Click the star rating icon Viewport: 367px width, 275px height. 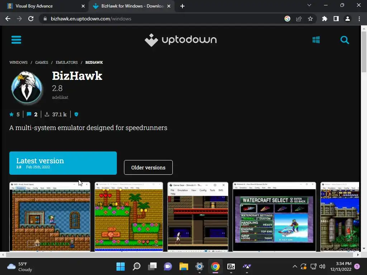(11, 114)
